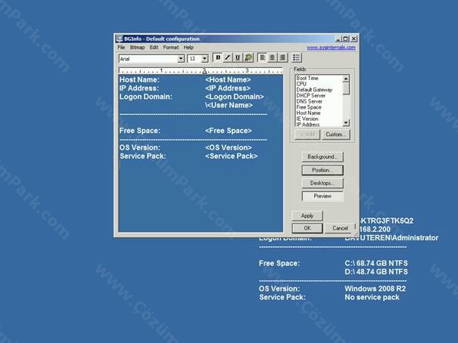Select Default Gateway field
458x343 pixels.
click(x=314, y=90)
